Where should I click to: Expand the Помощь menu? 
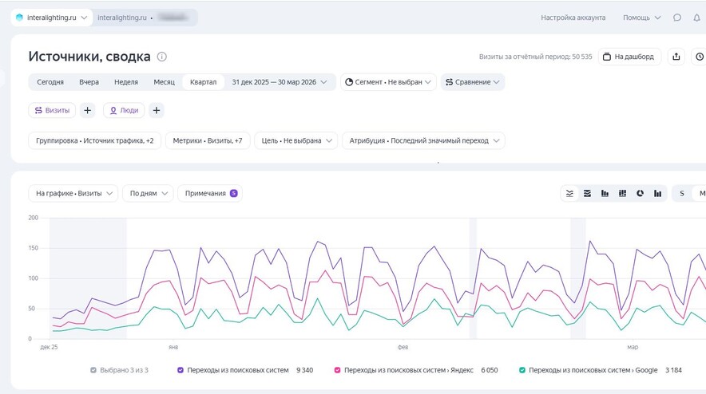(x=641, y=18)
